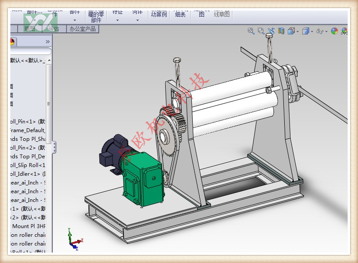Open the dropdown arrow beneath the 部件 ribbon button
Image resolution: width=358 pixels, height=263 pixels.
pyautogui.click(x=75, y=20)
